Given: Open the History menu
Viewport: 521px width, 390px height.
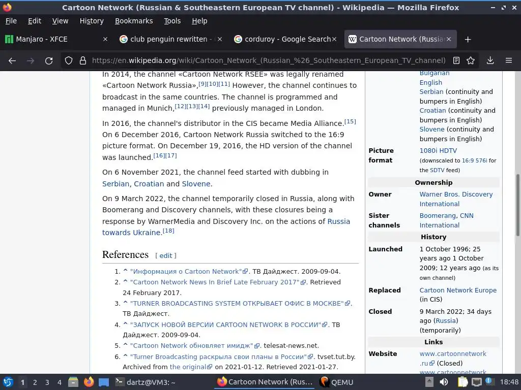Looking at the screenshot, I should [x=92, y=21].
